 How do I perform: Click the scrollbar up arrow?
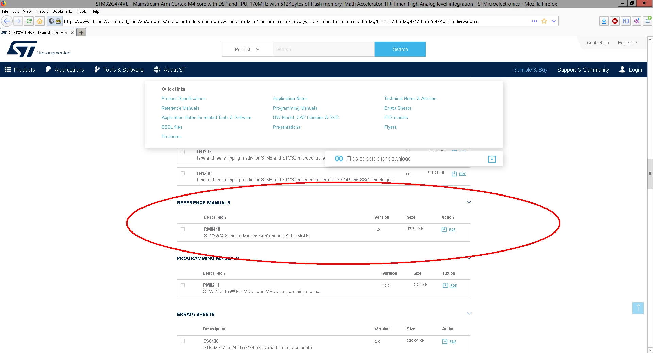click(650, 39)
